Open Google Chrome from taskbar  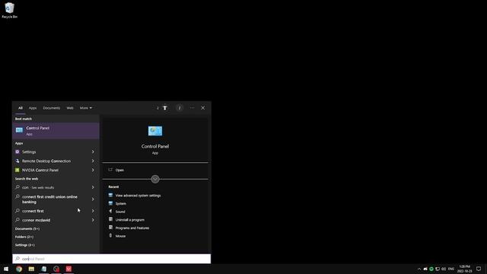[x=19, y=269]
